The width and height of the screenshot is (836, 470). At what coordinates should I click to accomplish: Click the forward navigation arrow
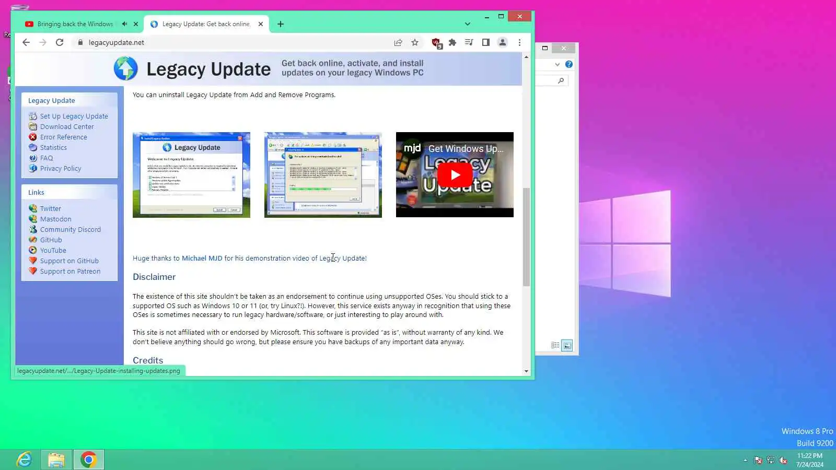coord(43,42)
